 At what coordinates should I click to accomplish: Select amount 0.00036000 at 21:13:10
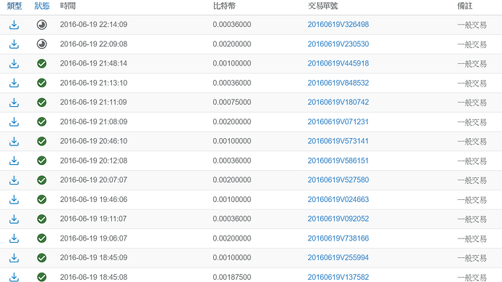232,83
